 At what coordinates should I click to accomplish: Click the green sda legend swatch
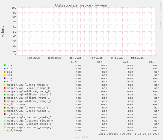coord(5,65)
